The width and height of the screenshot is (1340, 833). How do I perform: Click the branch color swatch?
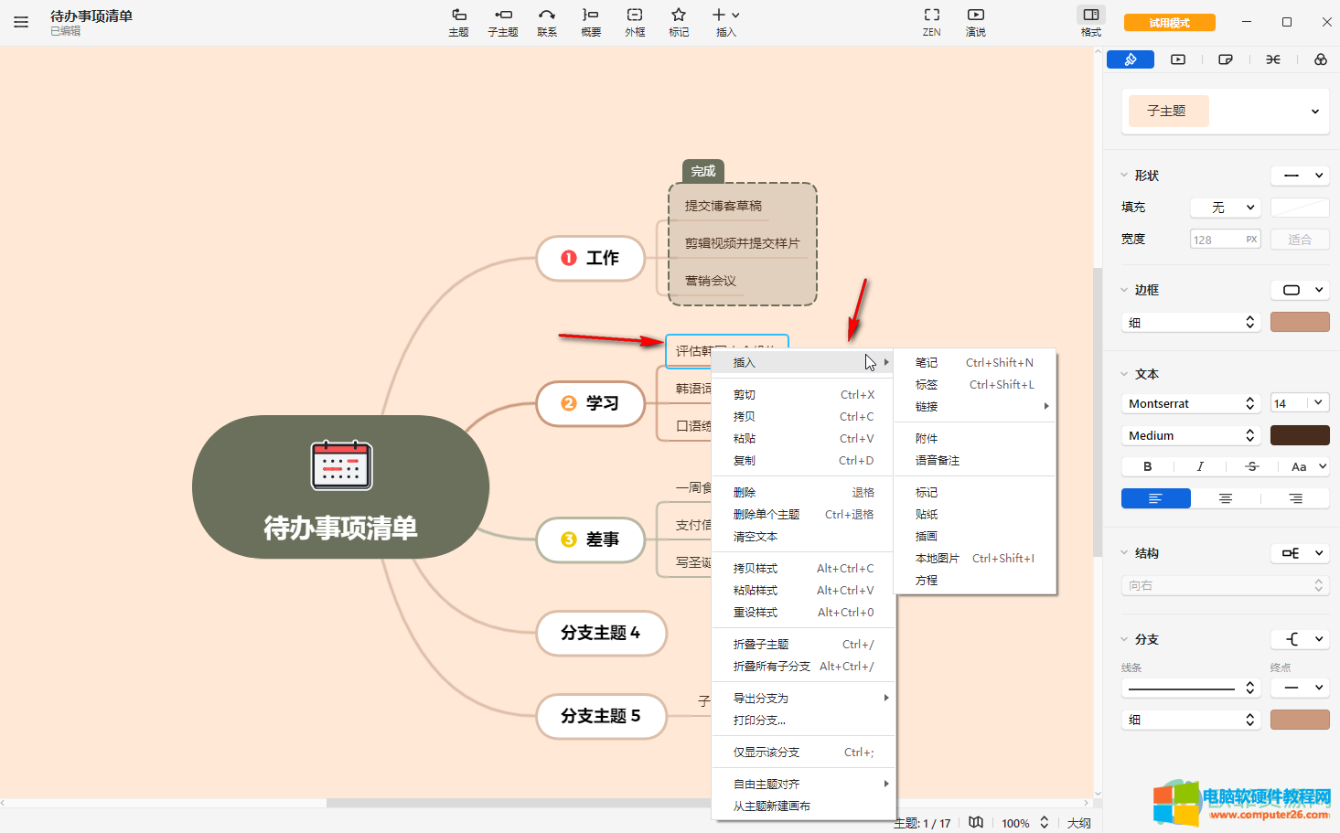pos(1300,720)
